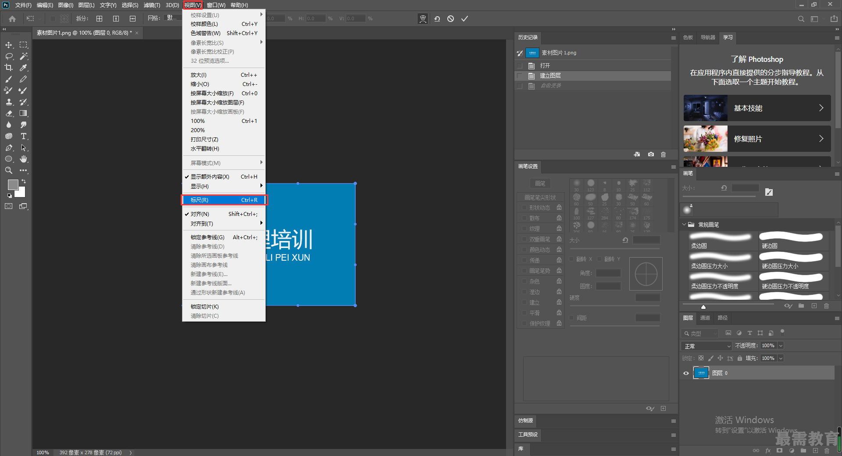
Task: Switch to the 导航器 tab
Action: 708,37
